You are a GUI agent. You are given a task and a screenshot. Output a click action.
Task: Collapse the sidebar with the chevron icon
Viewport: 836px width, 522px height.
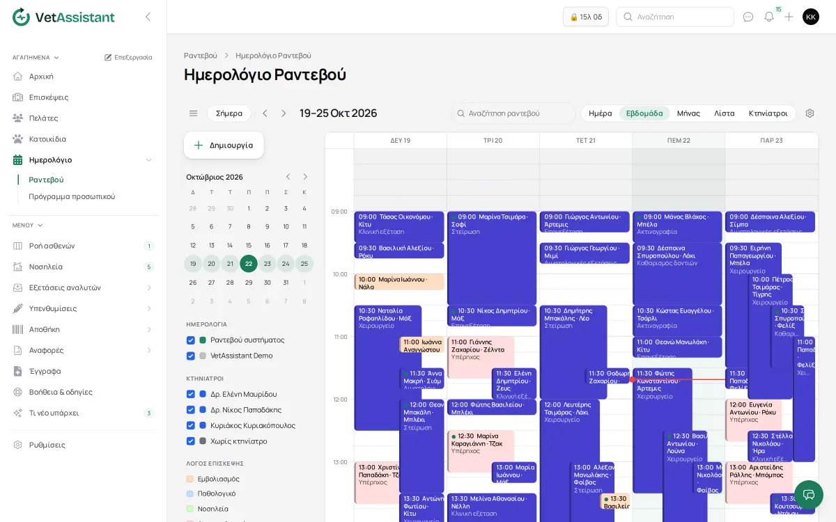(x=148, y=17)
